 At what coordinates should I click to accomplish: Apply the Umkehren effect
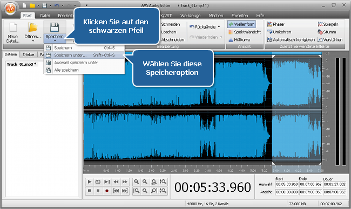[279, 32]
